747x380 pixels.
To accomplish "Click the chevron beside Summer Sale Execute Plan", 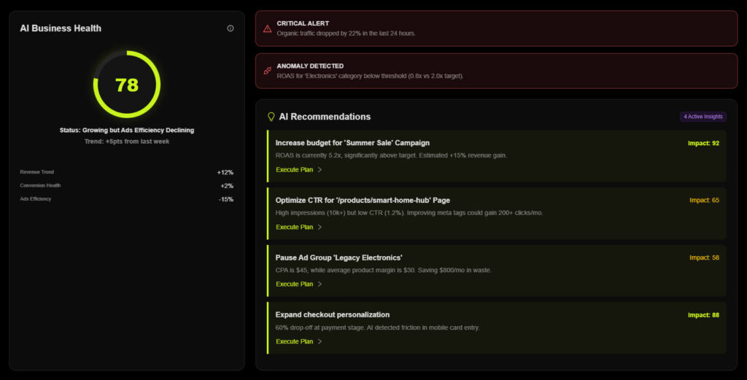I will pos(320,170).
